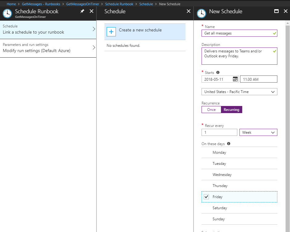Go to GetMessagesOnTimer breadcrumb link
Image resolution: width=290 pixels, height=232 pixels.
click(81, 4)
